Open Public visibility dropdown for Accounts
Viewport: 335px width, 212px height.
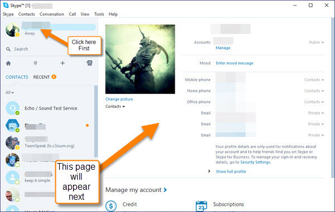(x=316, y=42)
